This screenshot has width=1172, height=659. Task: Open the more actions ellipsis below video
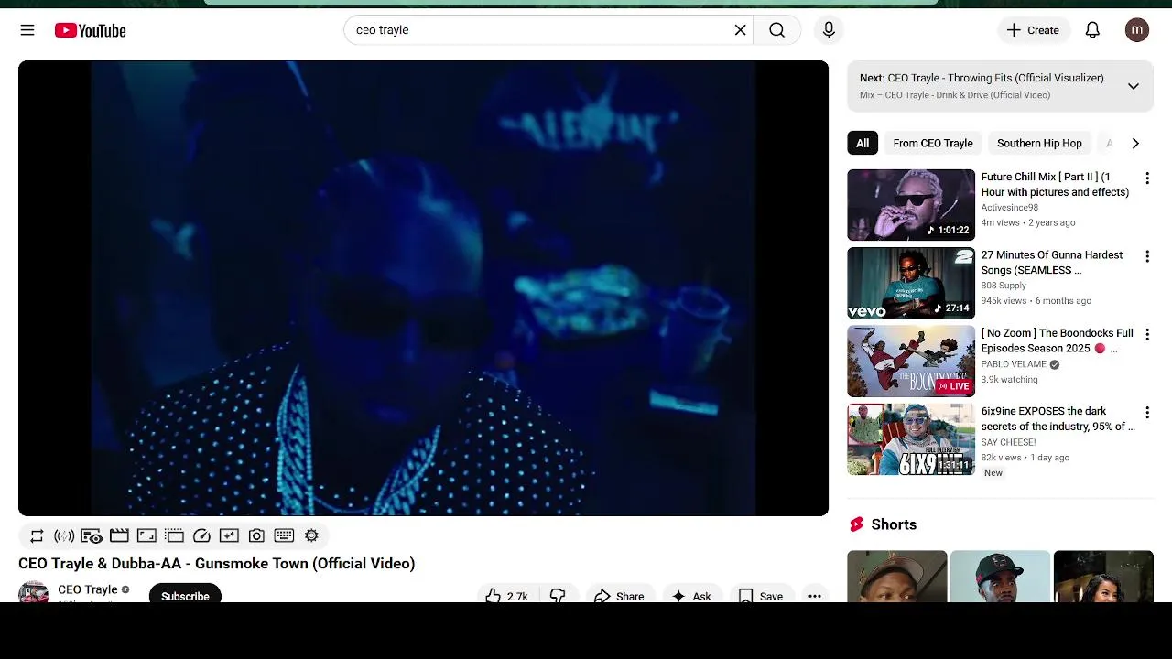814,595
